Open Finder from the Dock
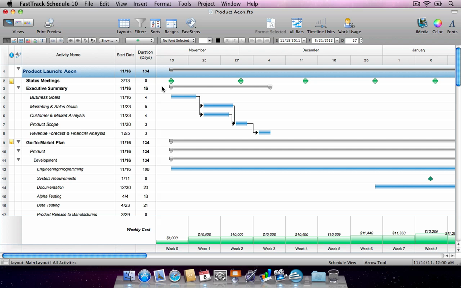Viewport: 461px width, 288px height. [129, 276]
